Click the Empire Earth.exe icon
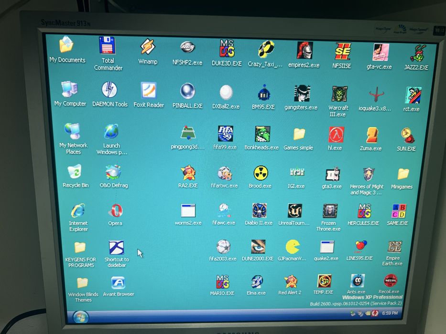Viewport: 446px width, 334px height. tap(395, 247)
